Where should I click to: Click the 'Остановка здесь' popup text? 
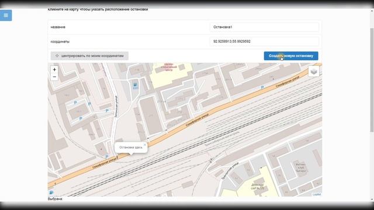131,148
